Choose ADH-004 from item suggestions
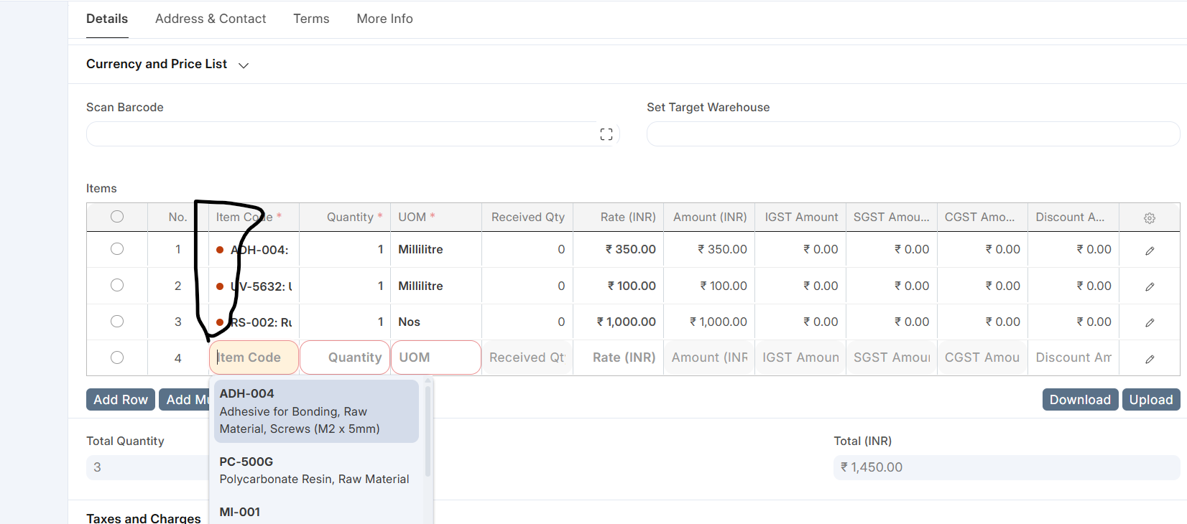1187x524 pixels. point(316,411)
